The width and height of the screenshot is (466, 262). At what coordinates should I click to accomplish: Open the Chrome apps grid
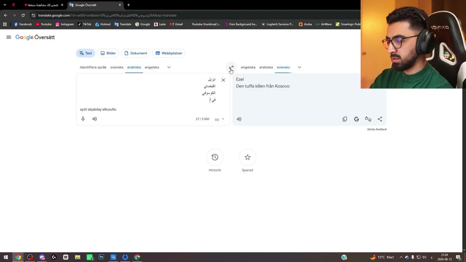pyautogui.click(x=5, y=24)
